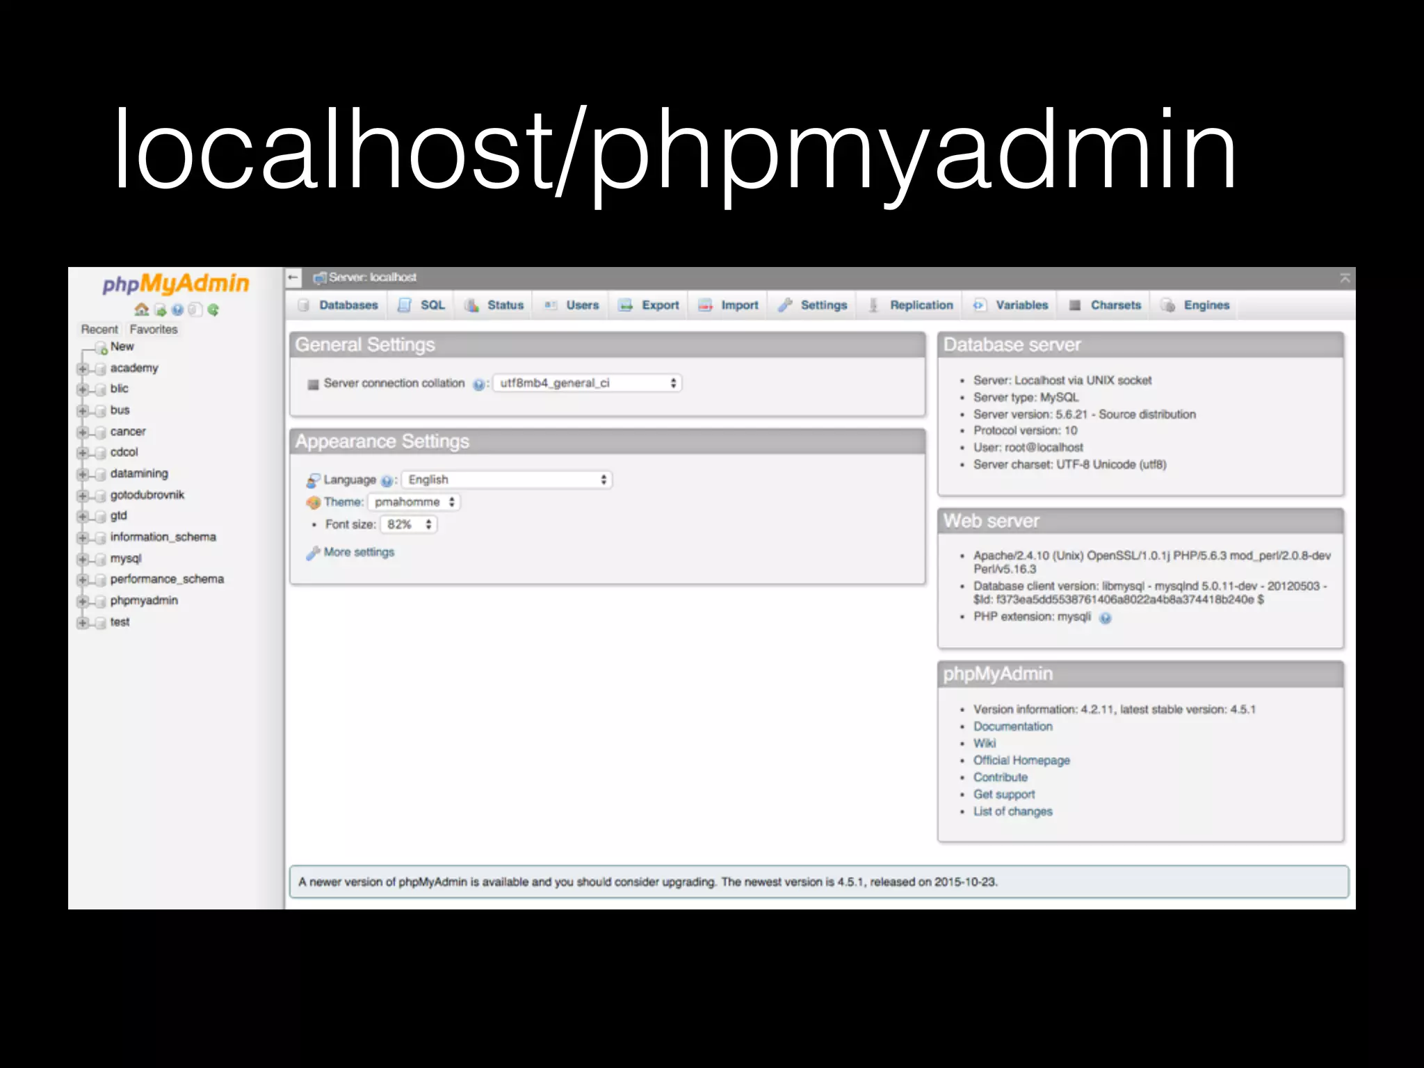The height and width of the screenshot is (1068, 1424).
Task: Open the List of changes link
Action: [x=1013, y=811]
